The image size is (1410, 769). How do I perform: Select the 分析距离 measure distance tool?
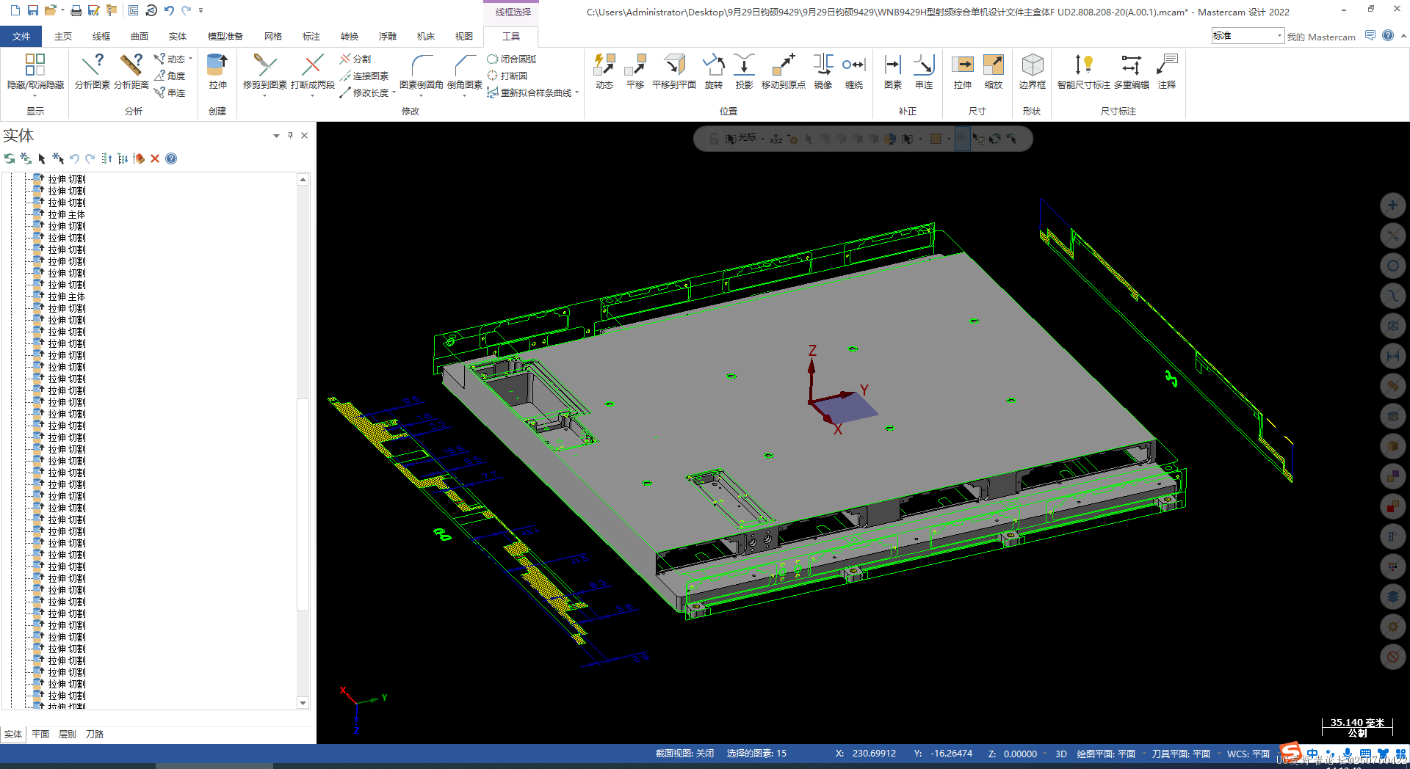(x=131, y=71)
